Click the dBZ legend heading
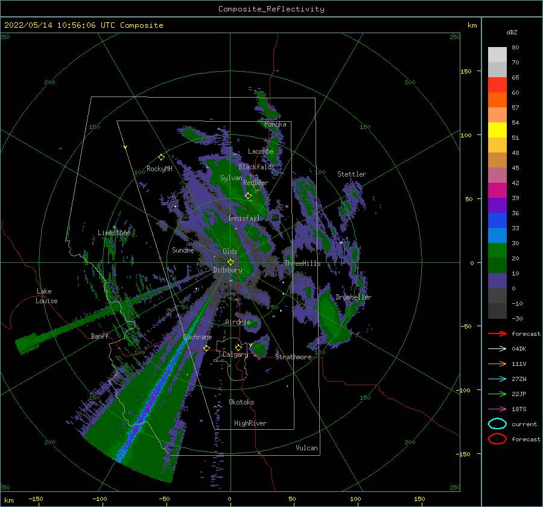The width and height of the screenshot is (543, 507). pos(512,32)
